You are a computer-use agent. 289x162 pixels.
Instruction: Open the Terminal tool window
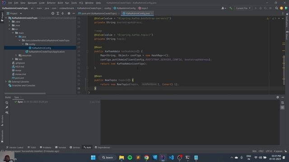[x=61, y=148]
